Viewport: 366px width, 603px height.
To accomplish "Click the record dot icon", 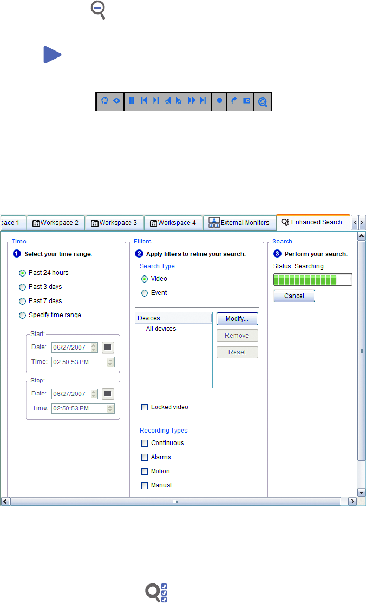I will 219,100.
